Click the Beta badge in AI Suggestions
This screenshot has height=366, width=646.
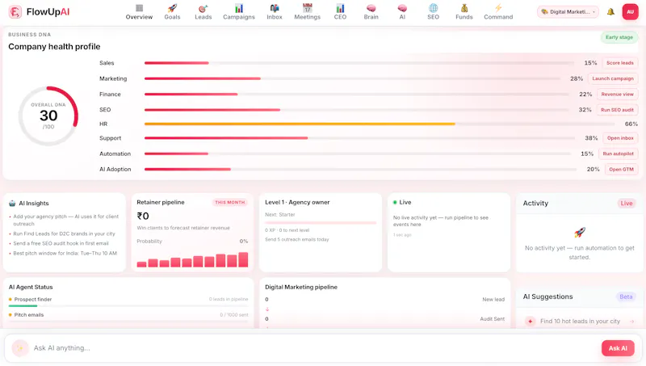click(x=626, y=297)
